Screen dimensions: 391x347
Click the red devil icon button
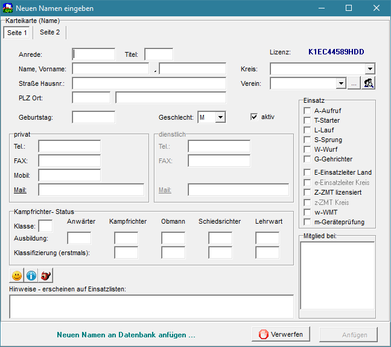tap(46, 276)
